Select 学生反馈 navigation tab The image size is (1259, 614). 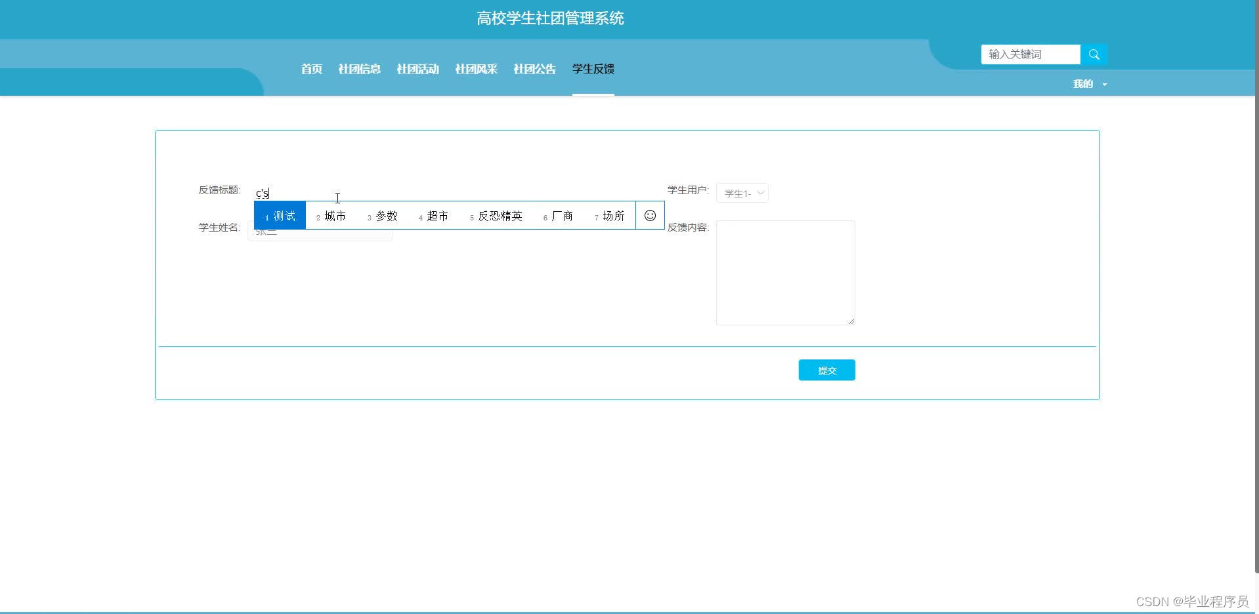click(x=593, y=69)
